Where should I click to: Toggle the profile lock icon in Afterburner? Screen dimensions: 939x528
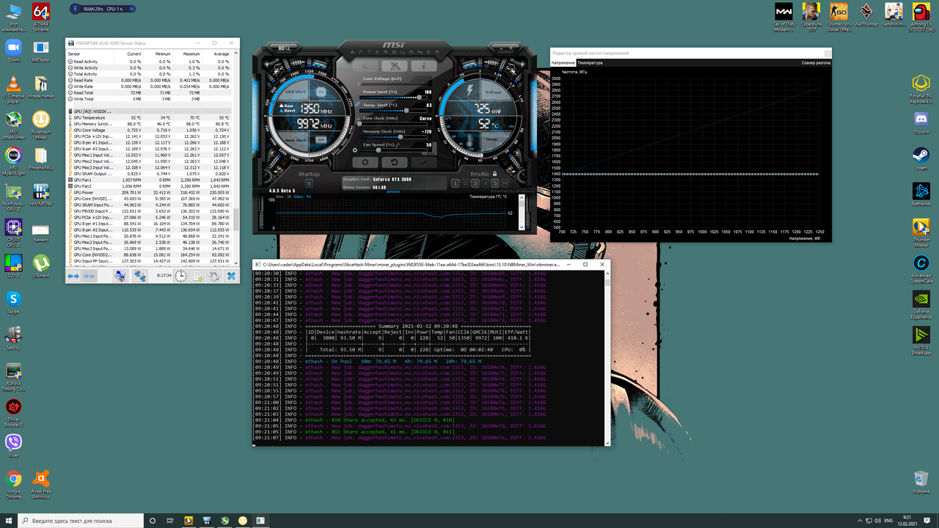point(494,174)
